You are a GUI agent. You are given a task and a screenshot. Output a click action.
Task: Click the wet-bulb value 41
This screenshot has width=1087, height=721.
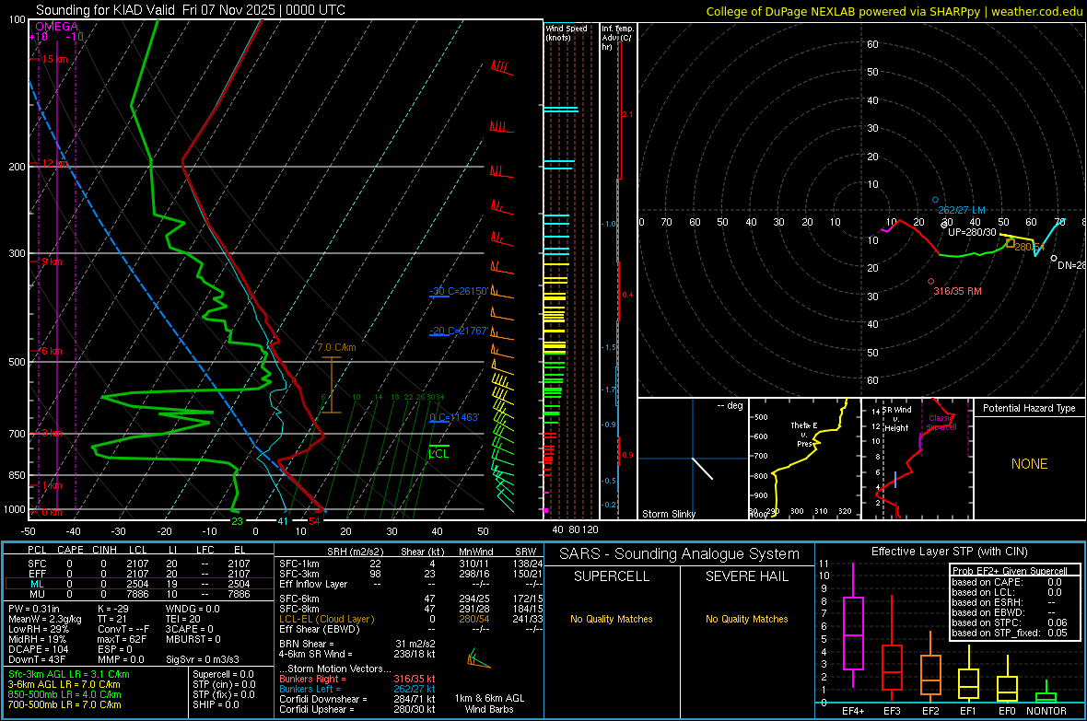coord(283,521)
